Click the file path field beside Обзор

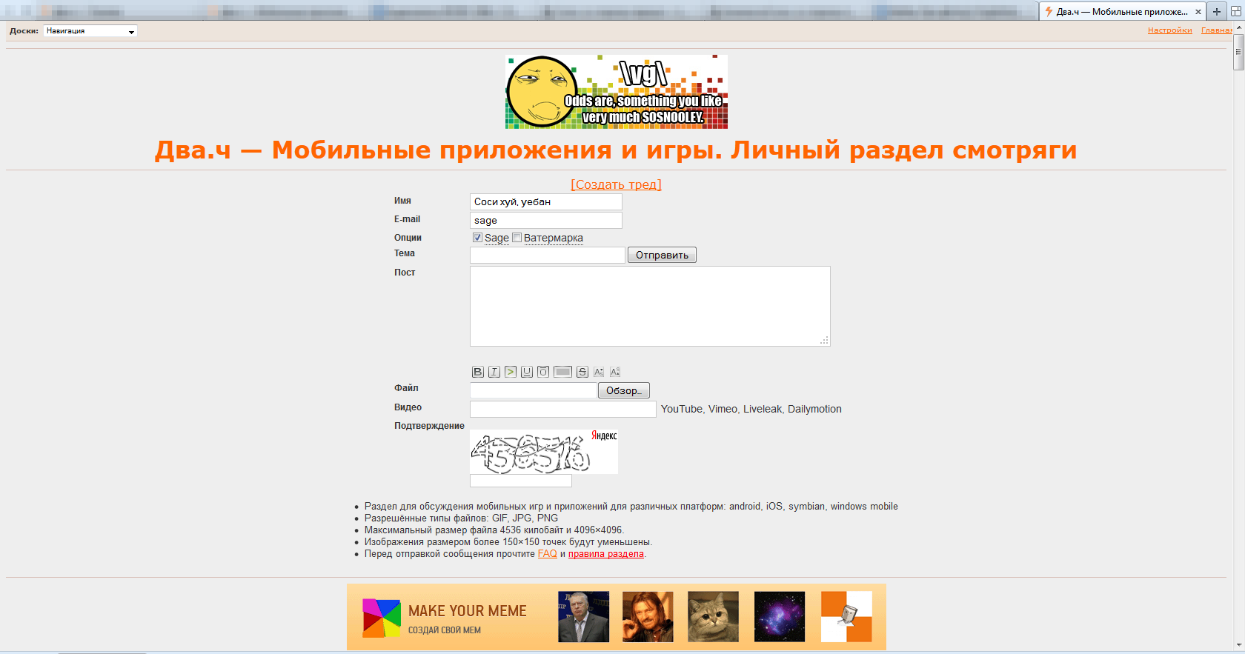click(x=534, y=390)
